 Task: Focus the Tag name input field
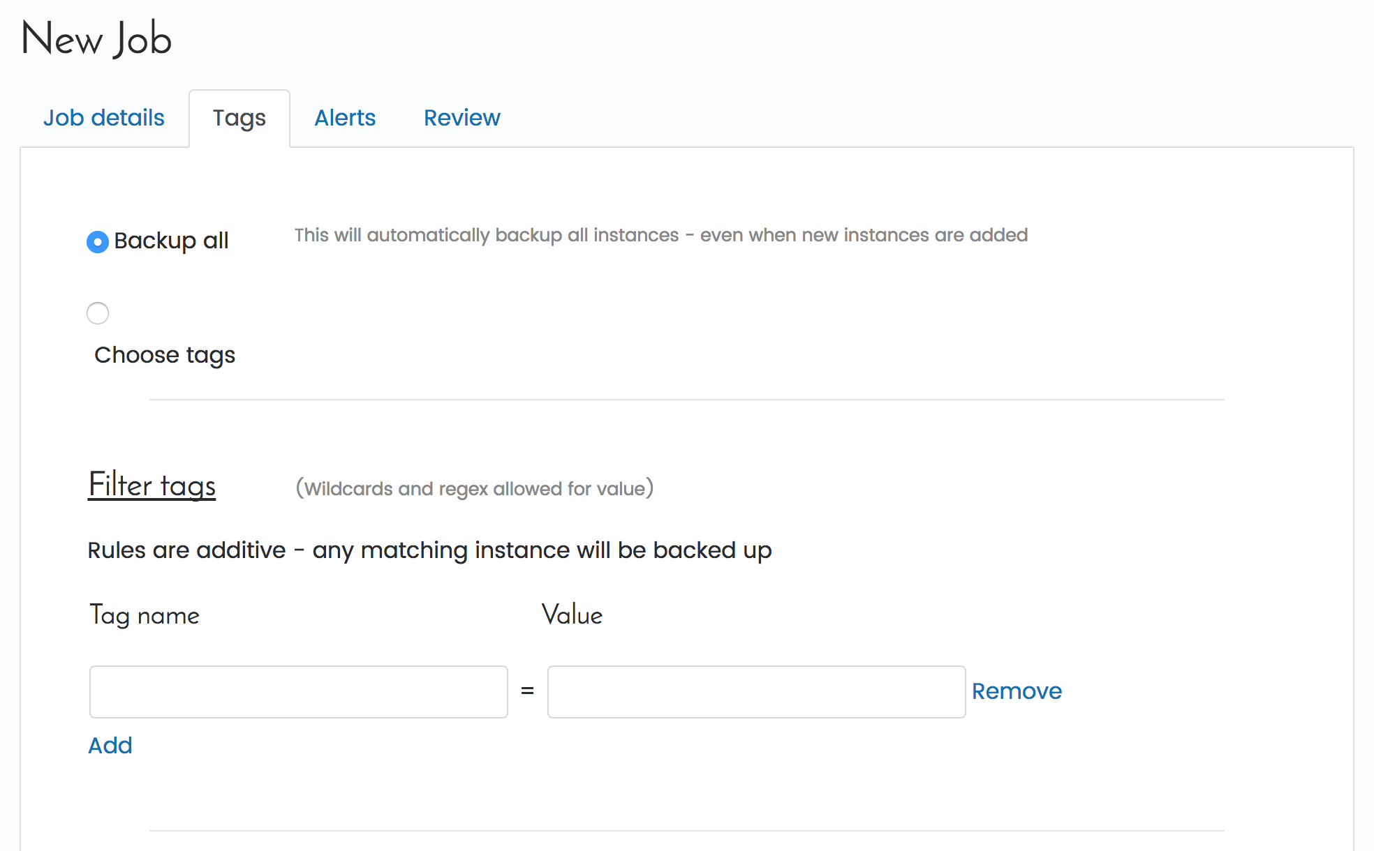pyautogui.click(x=298, y=692)
